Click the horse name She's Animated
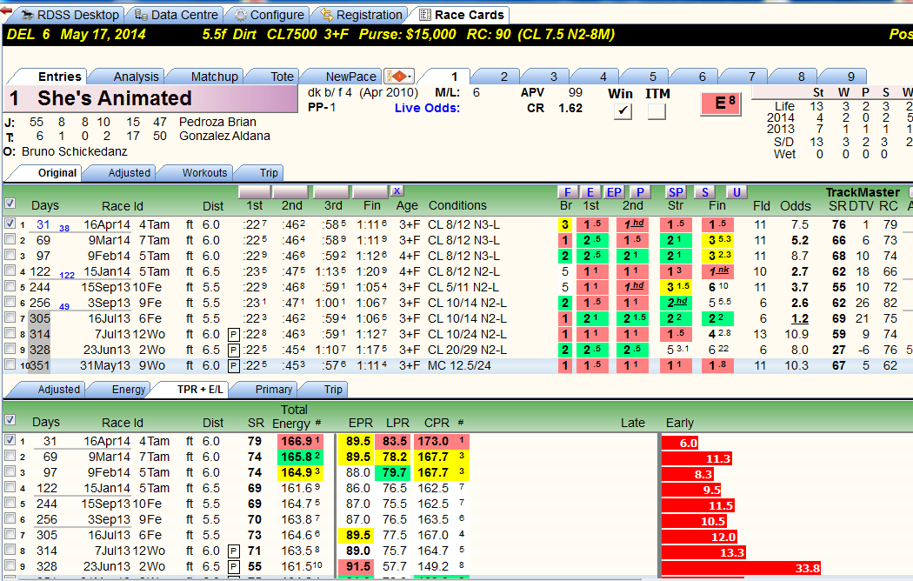 coord(115,98)
